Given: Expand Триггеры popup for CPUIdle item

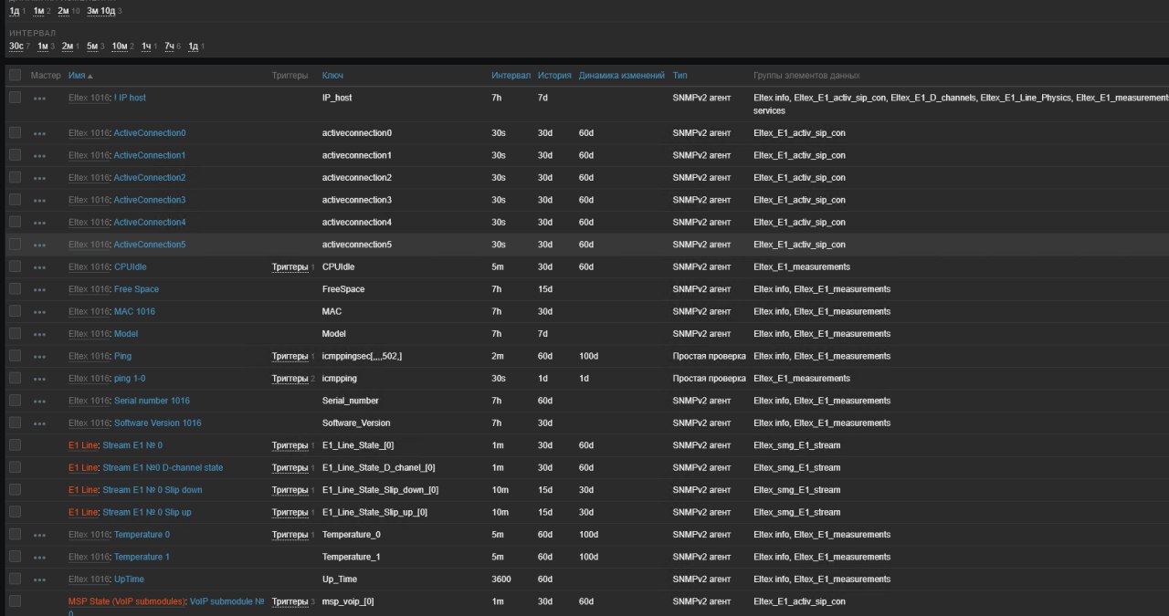Looking at the screenshot, I should (290, 267).
